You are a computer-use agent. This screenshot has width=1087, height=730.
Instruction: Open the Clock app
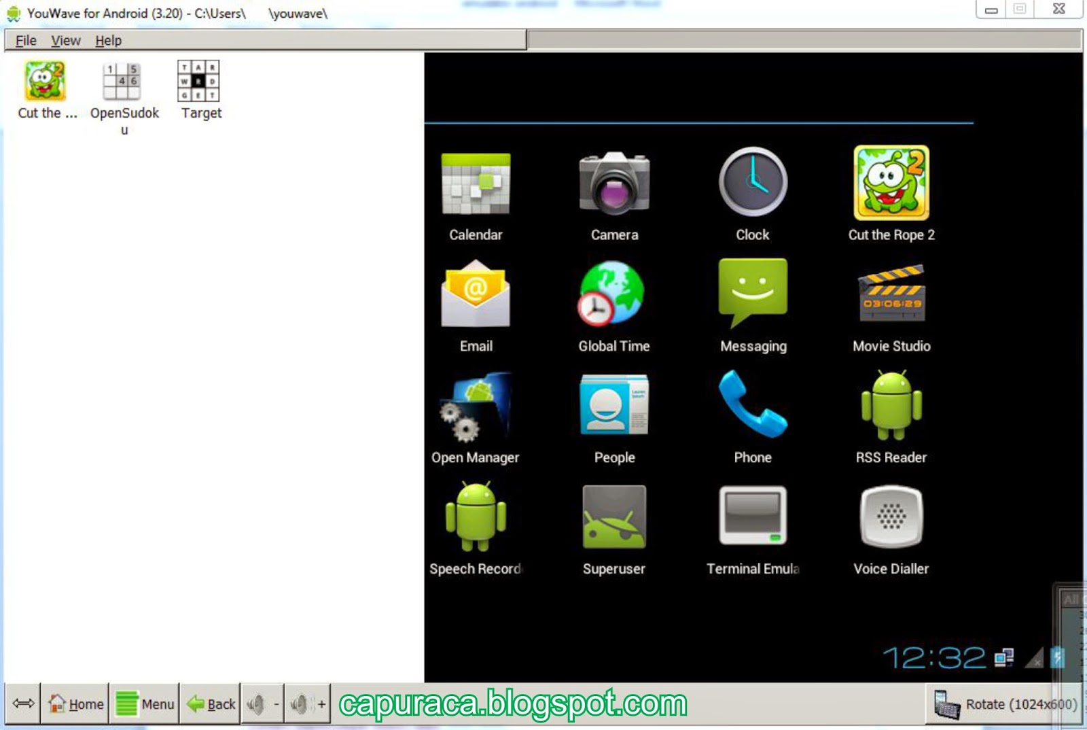[753, 196]
